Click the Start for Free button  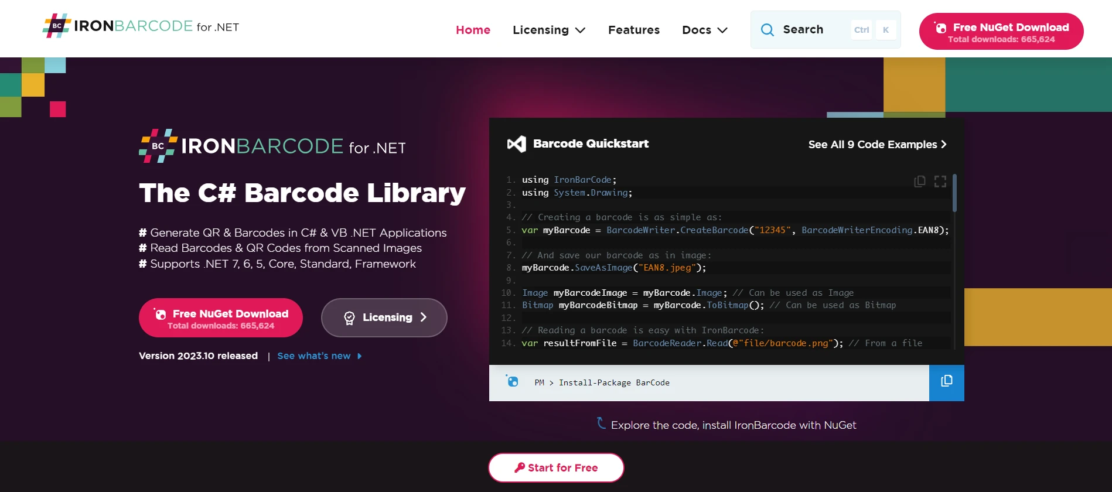[556, 467]
